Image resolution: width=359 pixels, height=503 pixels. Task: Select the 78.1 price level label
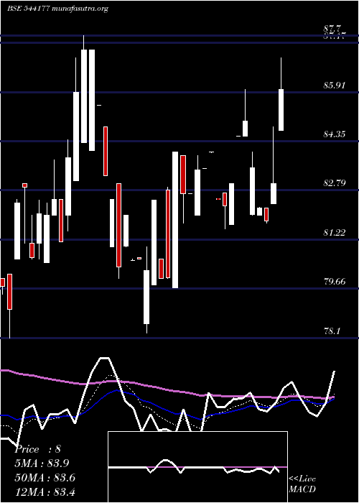pyautogui.click(x=332, y=331)
